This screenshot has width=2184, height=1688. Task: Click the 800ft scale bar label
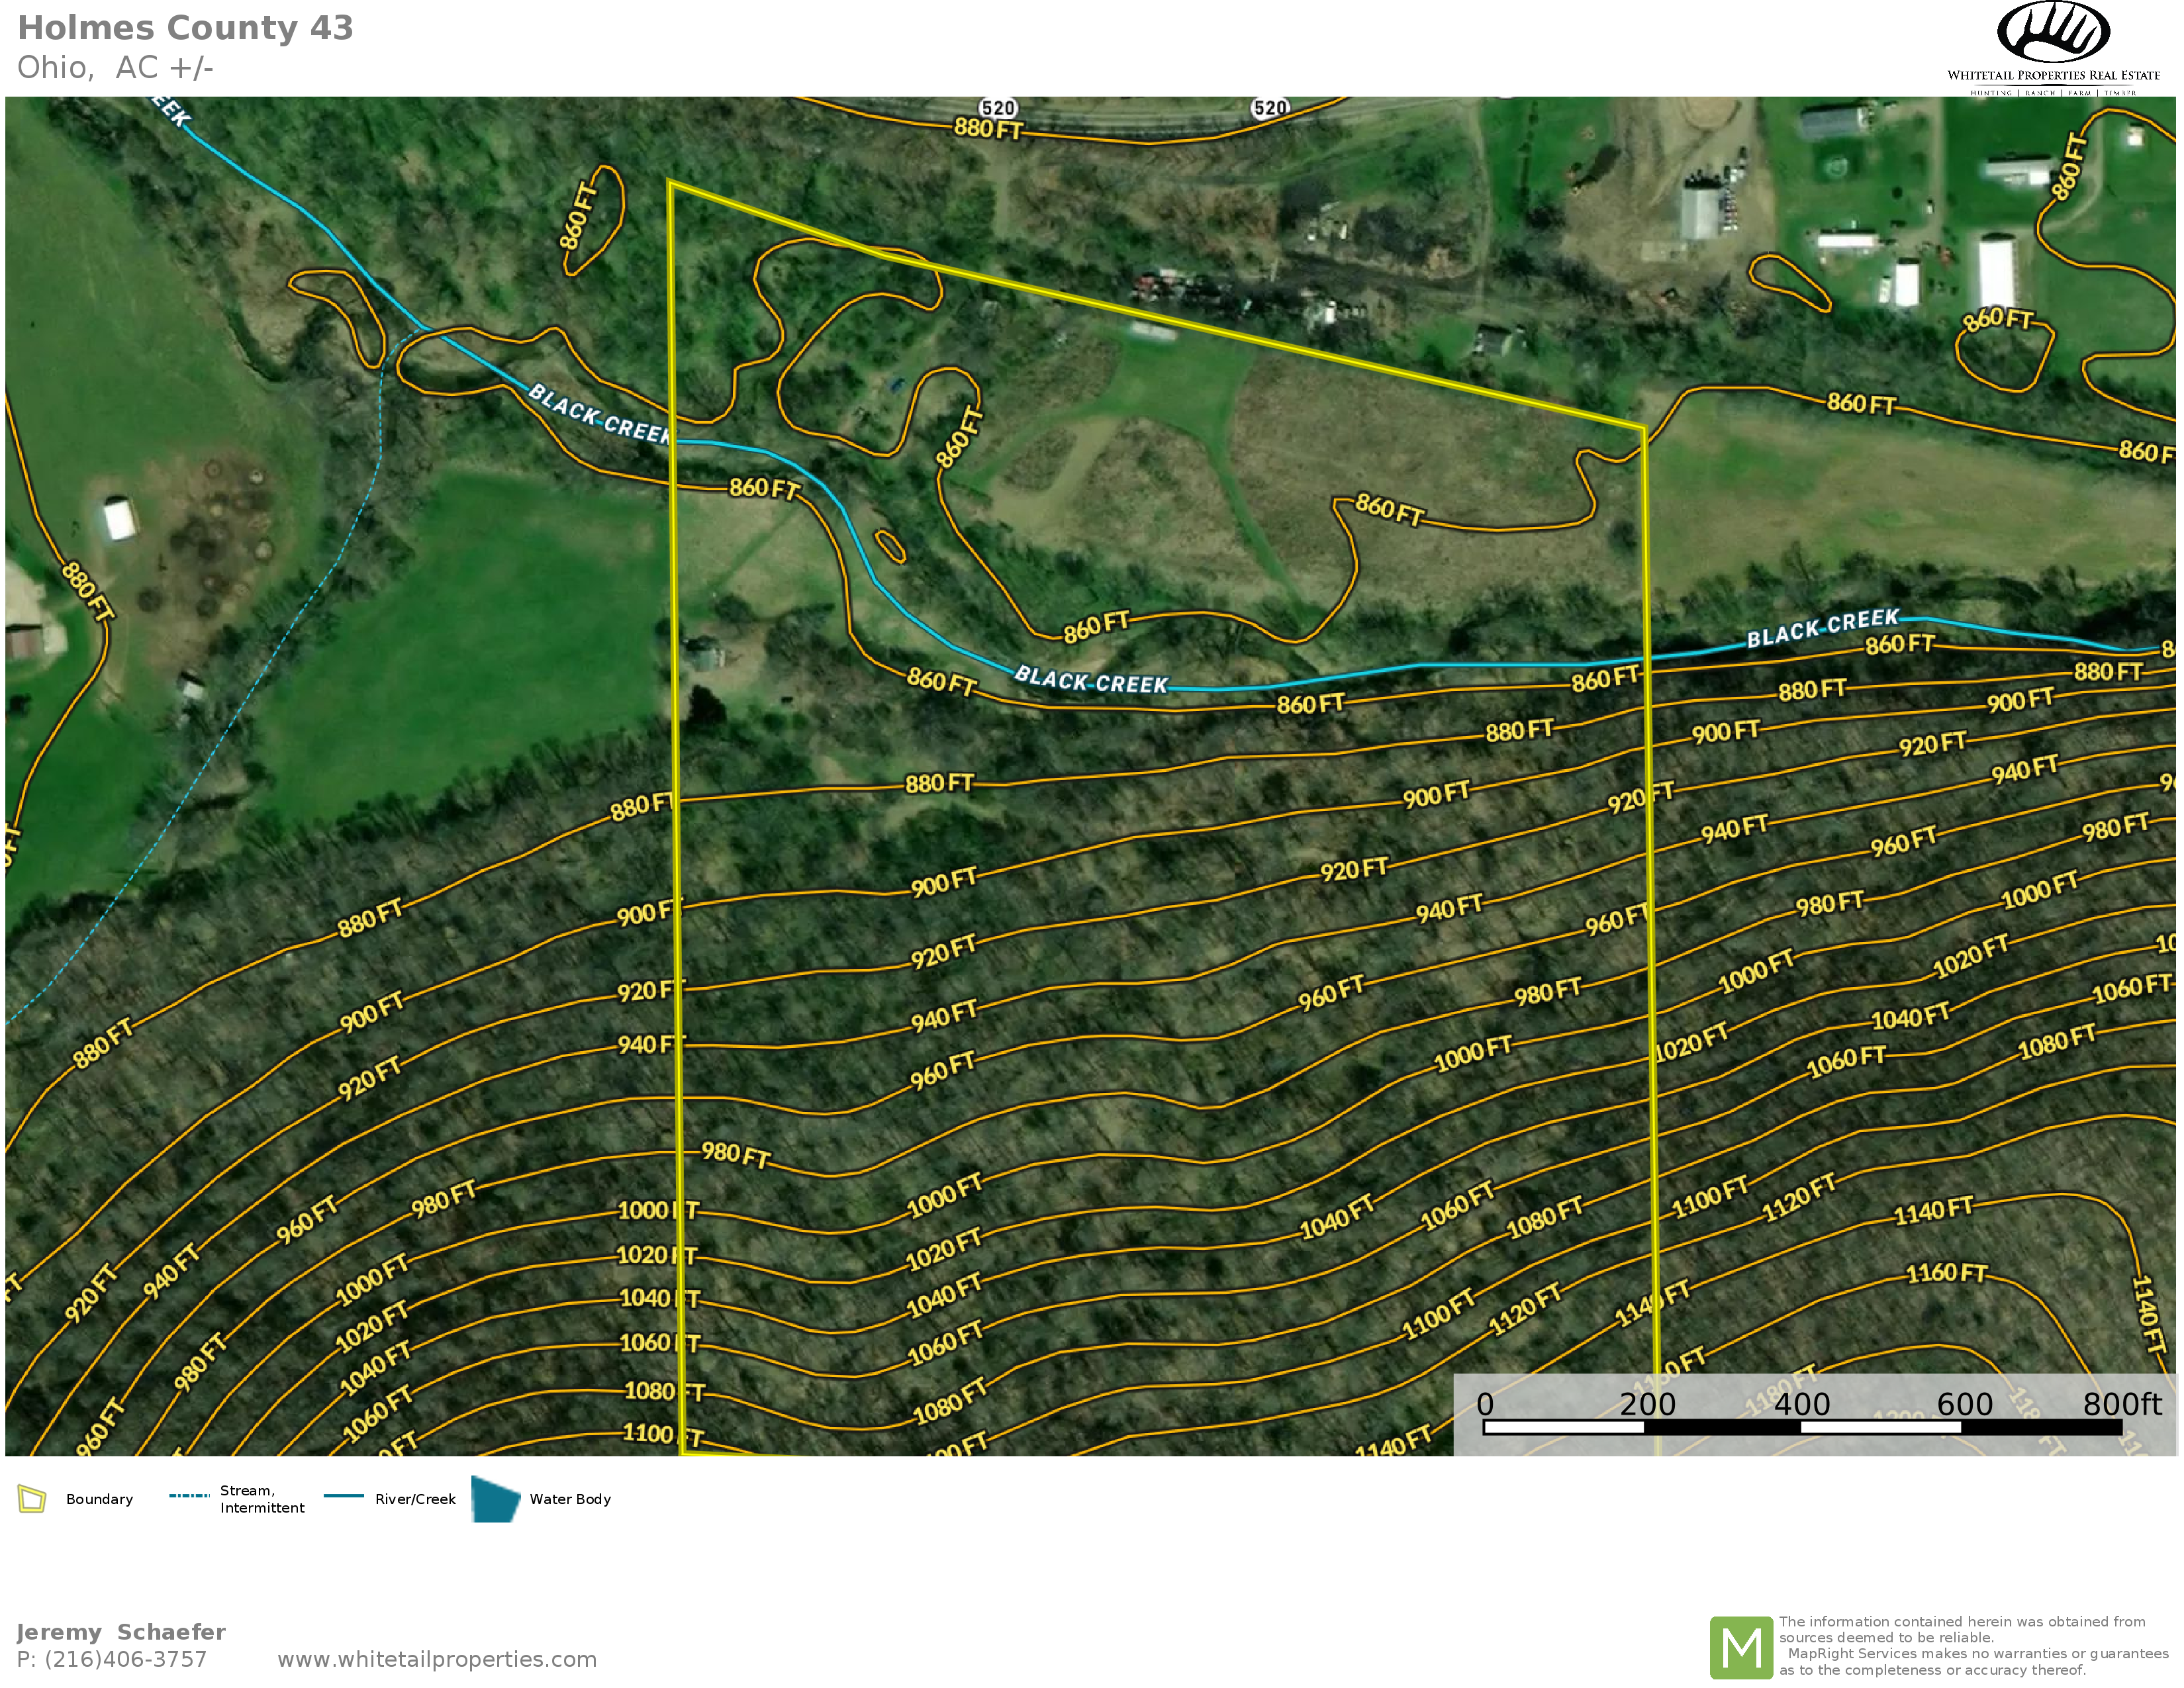point(2121,1404)
